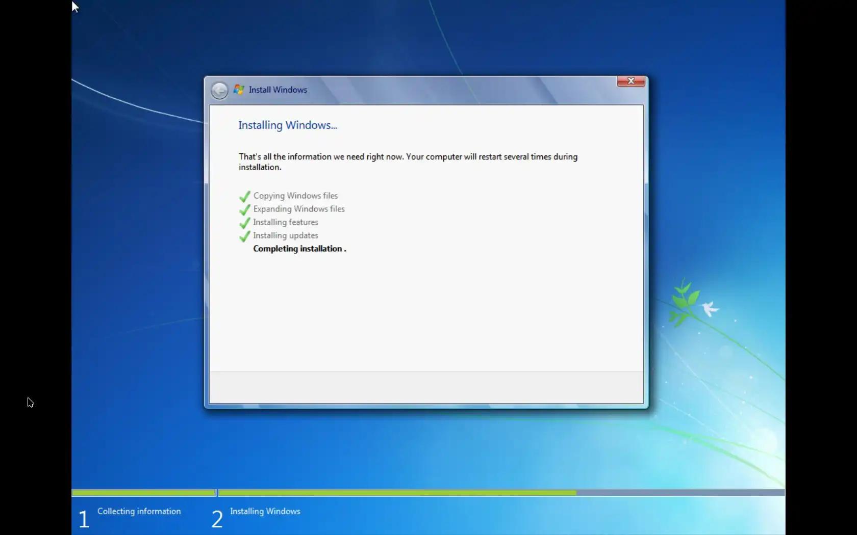The height and width of the screenshot is (535, 857).
Task: Click the Windows flag logo in the title bar
Action: pyautogui.click(x=239, y=90)
